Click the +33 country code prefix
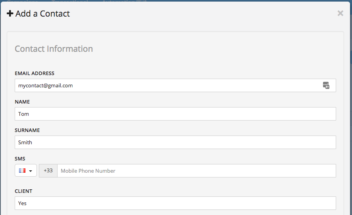Screen dimensions: 352x215 (48, 170)
